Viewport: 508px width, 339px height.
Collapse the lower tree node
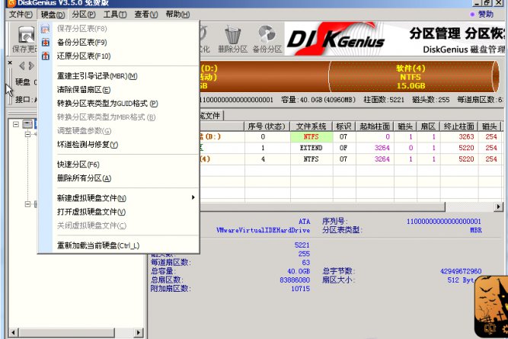click(27, 204)
